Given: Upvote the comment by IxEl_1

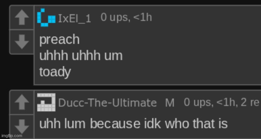Looking at the screenshot, I should coord(22,17).
